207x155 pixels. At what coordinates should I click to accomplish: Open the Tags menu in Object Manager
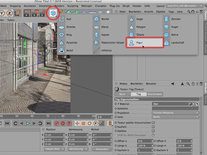[x=171, y=12]
